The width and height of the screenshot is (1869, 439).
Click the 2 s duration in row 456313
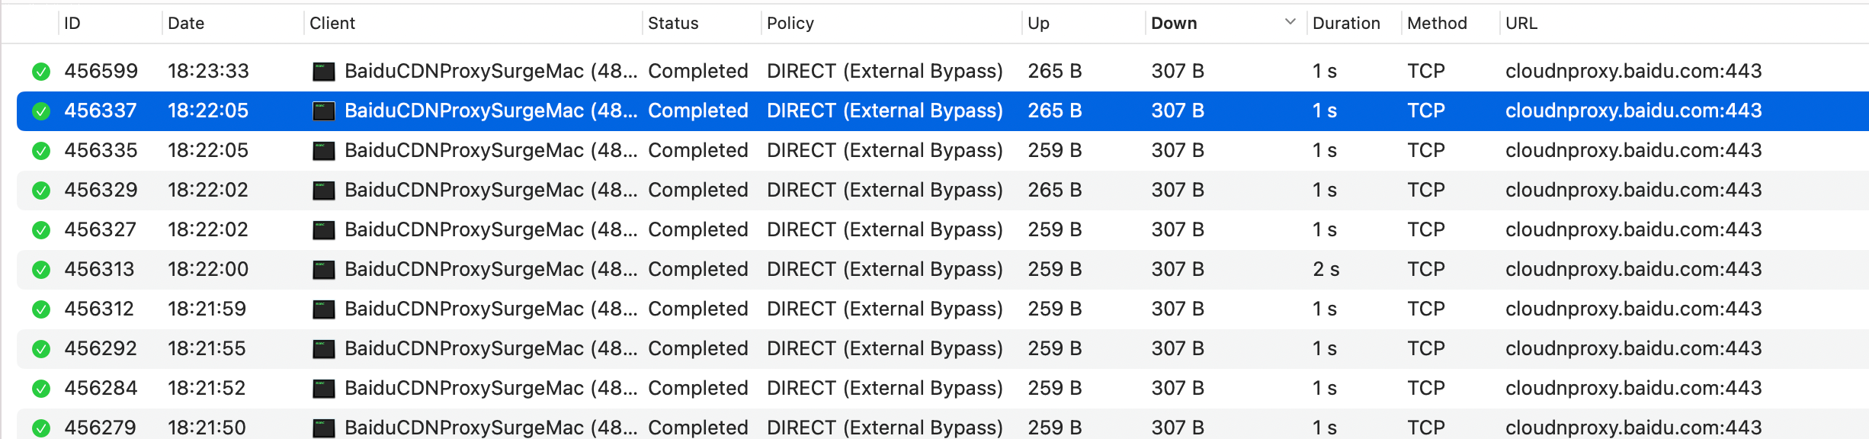click(1326, 269)
